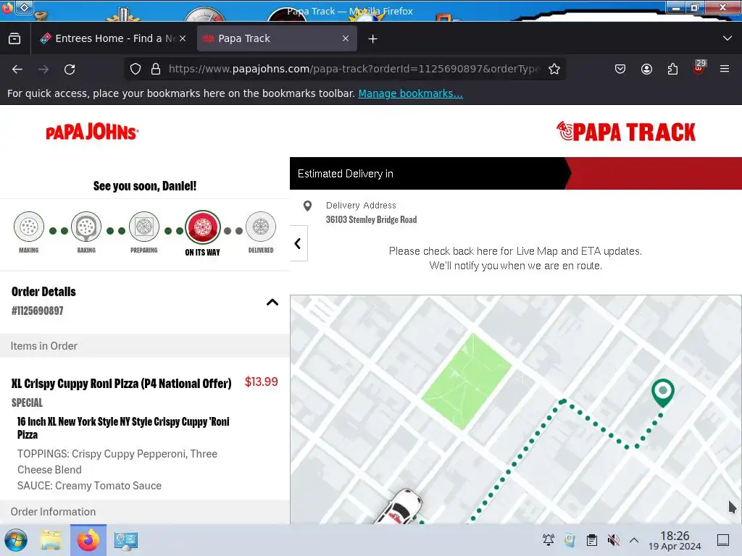742x556 pixels.
Task: Click the green park on map
Action: click(x=467, y=381)
